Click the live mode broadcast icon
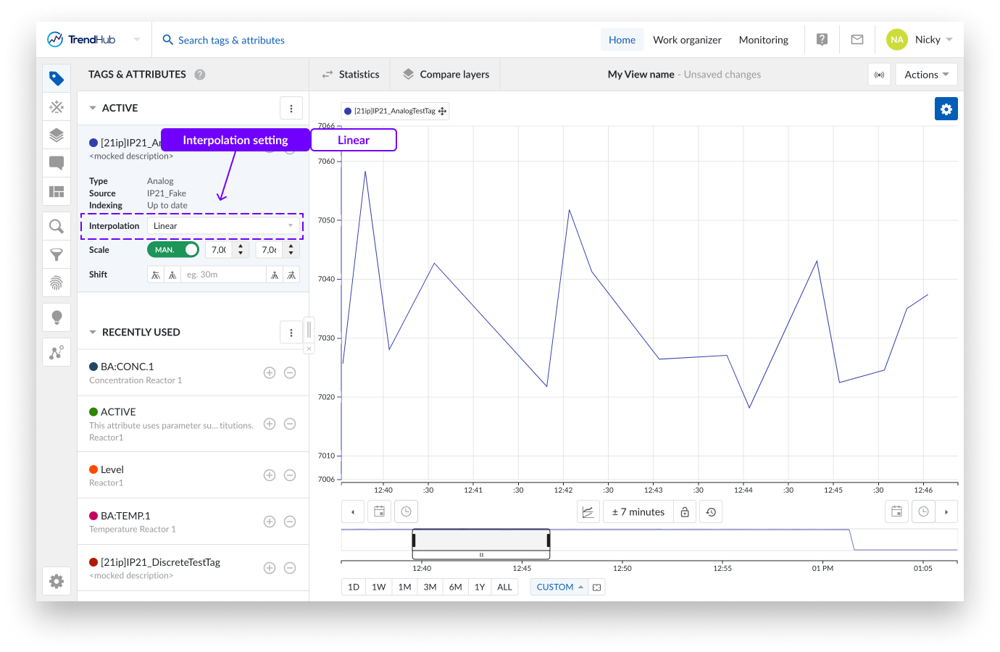Viewport: 1000px width, 652px height. (879, 75)
